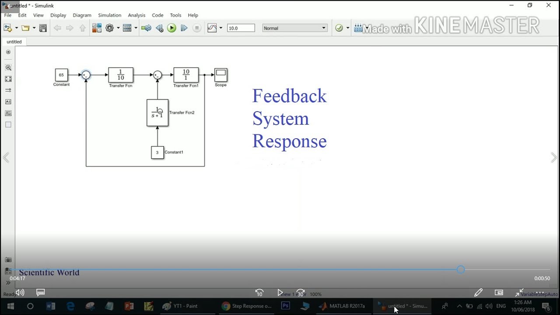The width and height of the screenshot is (560, 315).
Task: Click Fit to View icon in palette
Action: [x=8, y=79]
